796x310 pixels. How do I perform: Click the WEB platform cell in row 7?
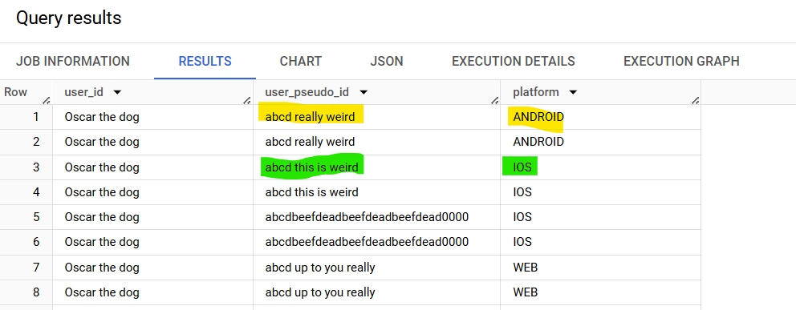600,268
